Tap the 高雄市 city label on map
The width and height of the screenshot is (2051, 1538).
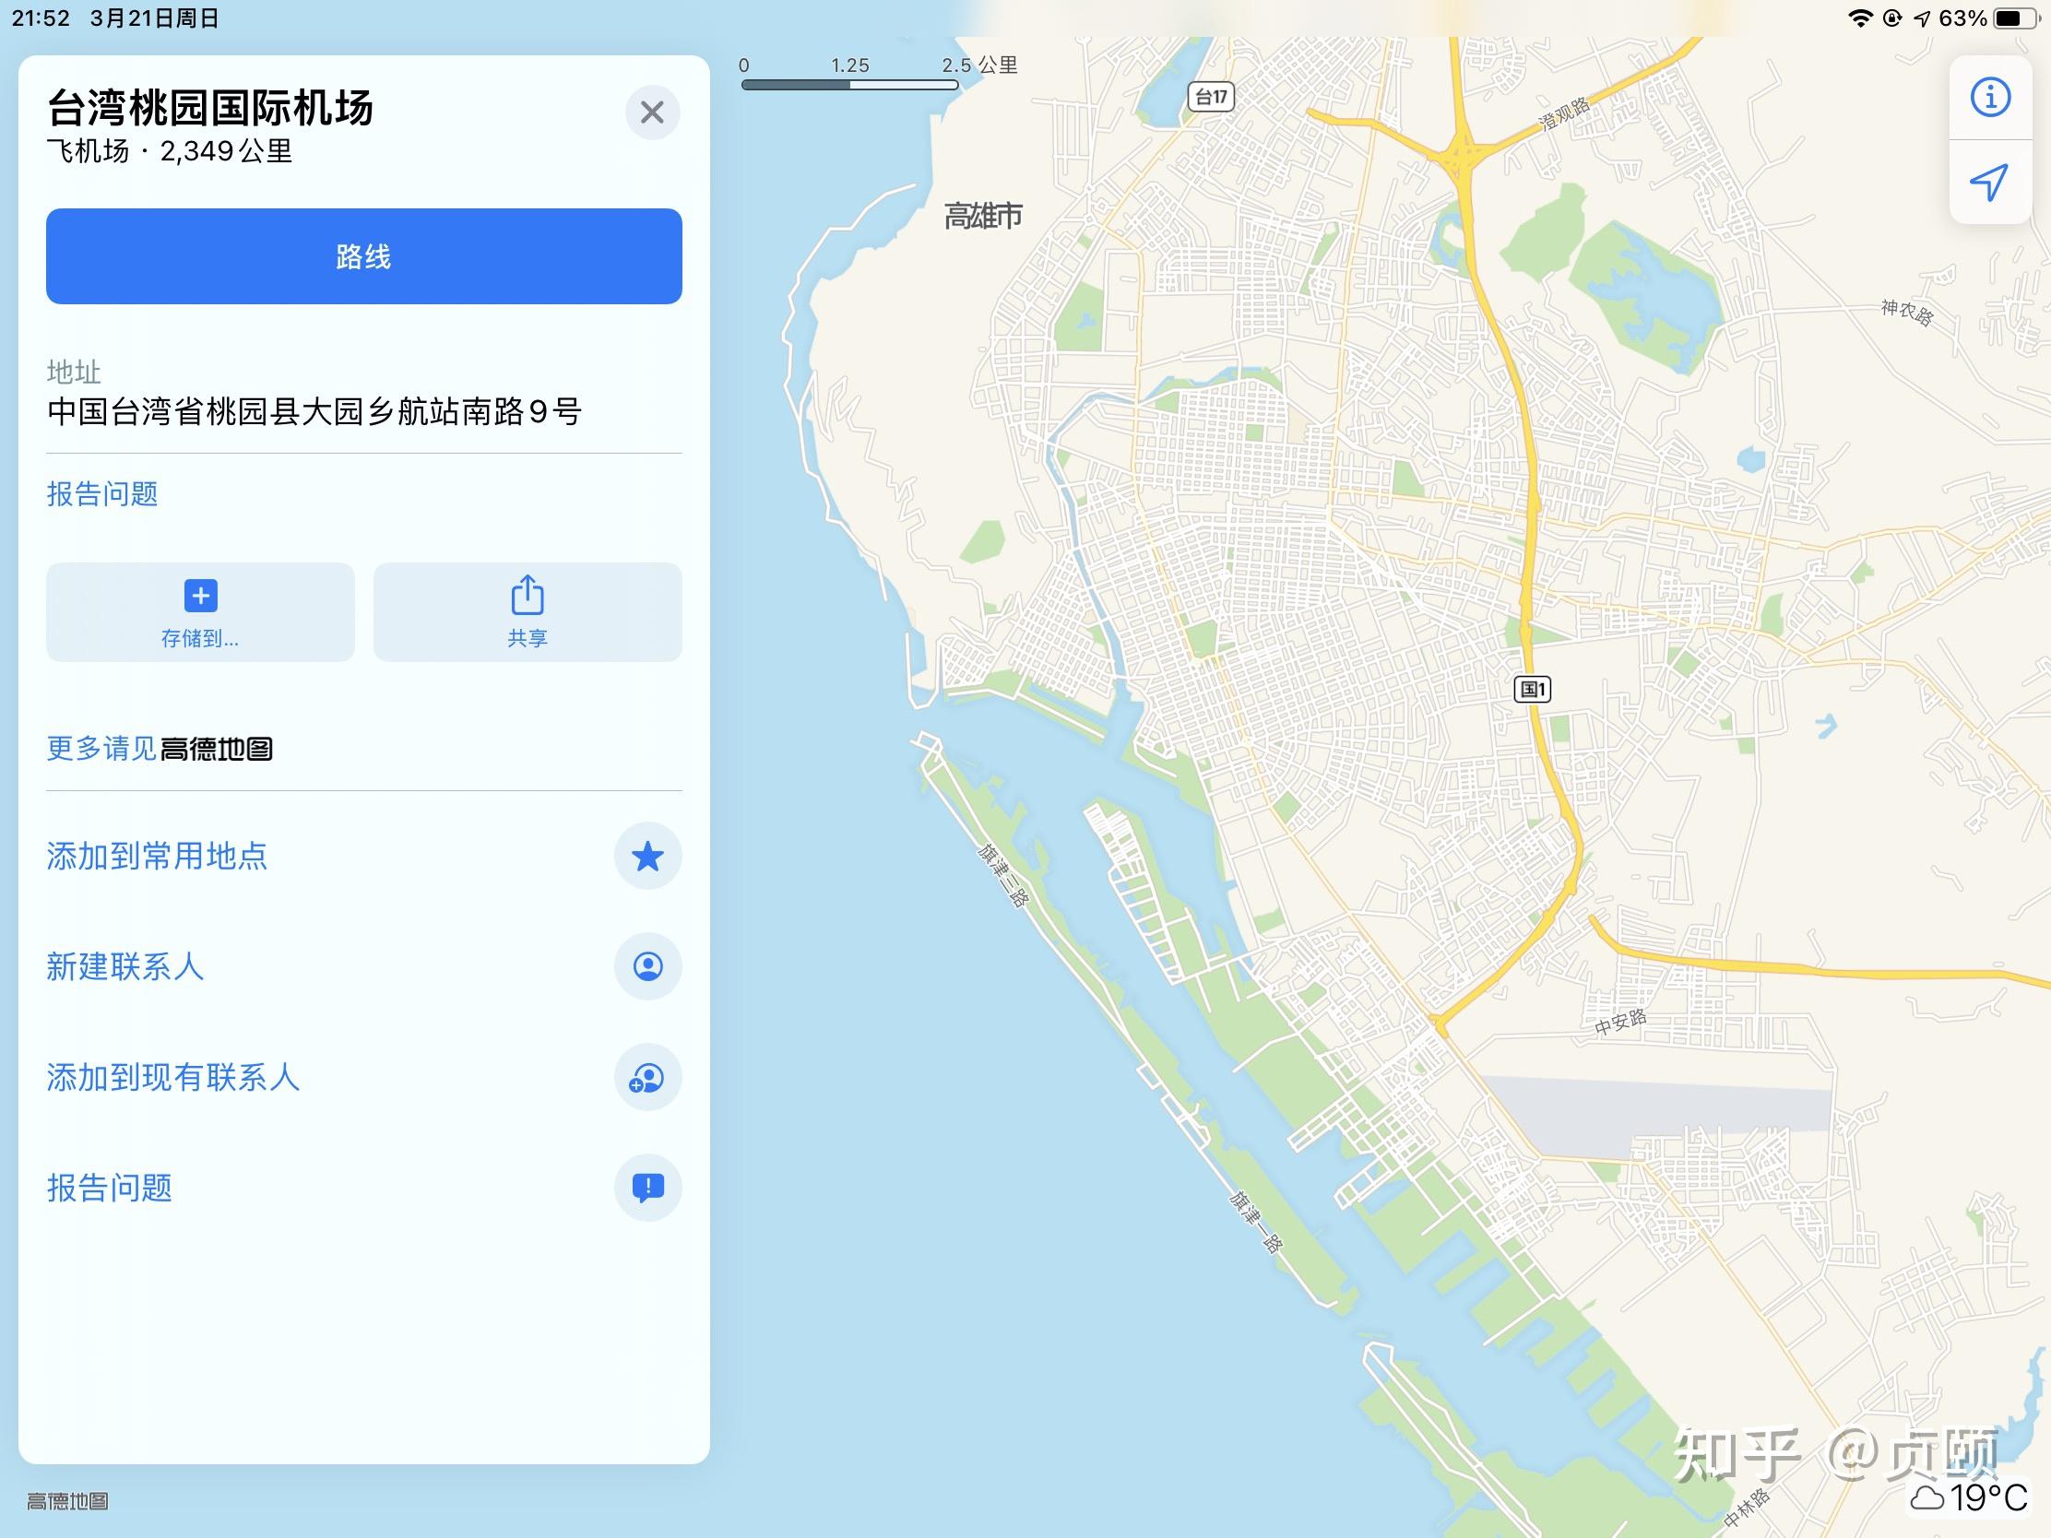pyautogui.click(x=983, y=216)
